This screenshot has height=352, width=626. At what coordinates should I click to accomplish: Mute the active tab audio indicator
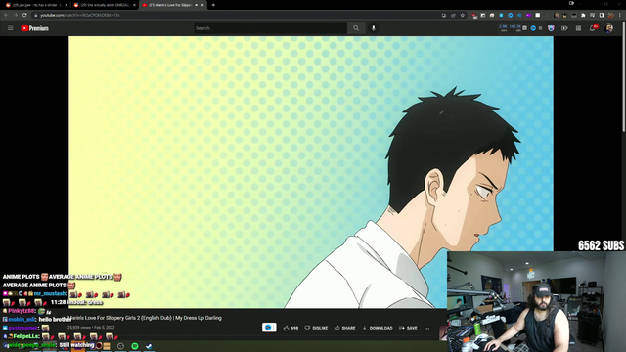coord(197,5)
